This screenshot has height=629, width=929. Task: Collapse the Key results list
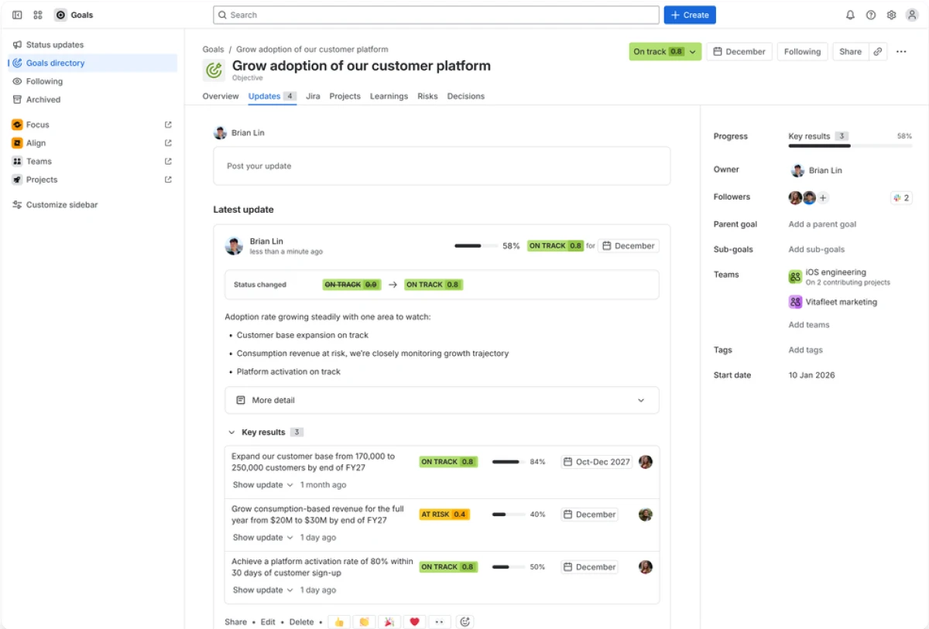click(x=231, y=432)
